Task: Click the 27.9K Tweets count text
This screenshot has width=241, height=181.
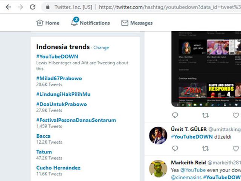Action: point(49,110)
